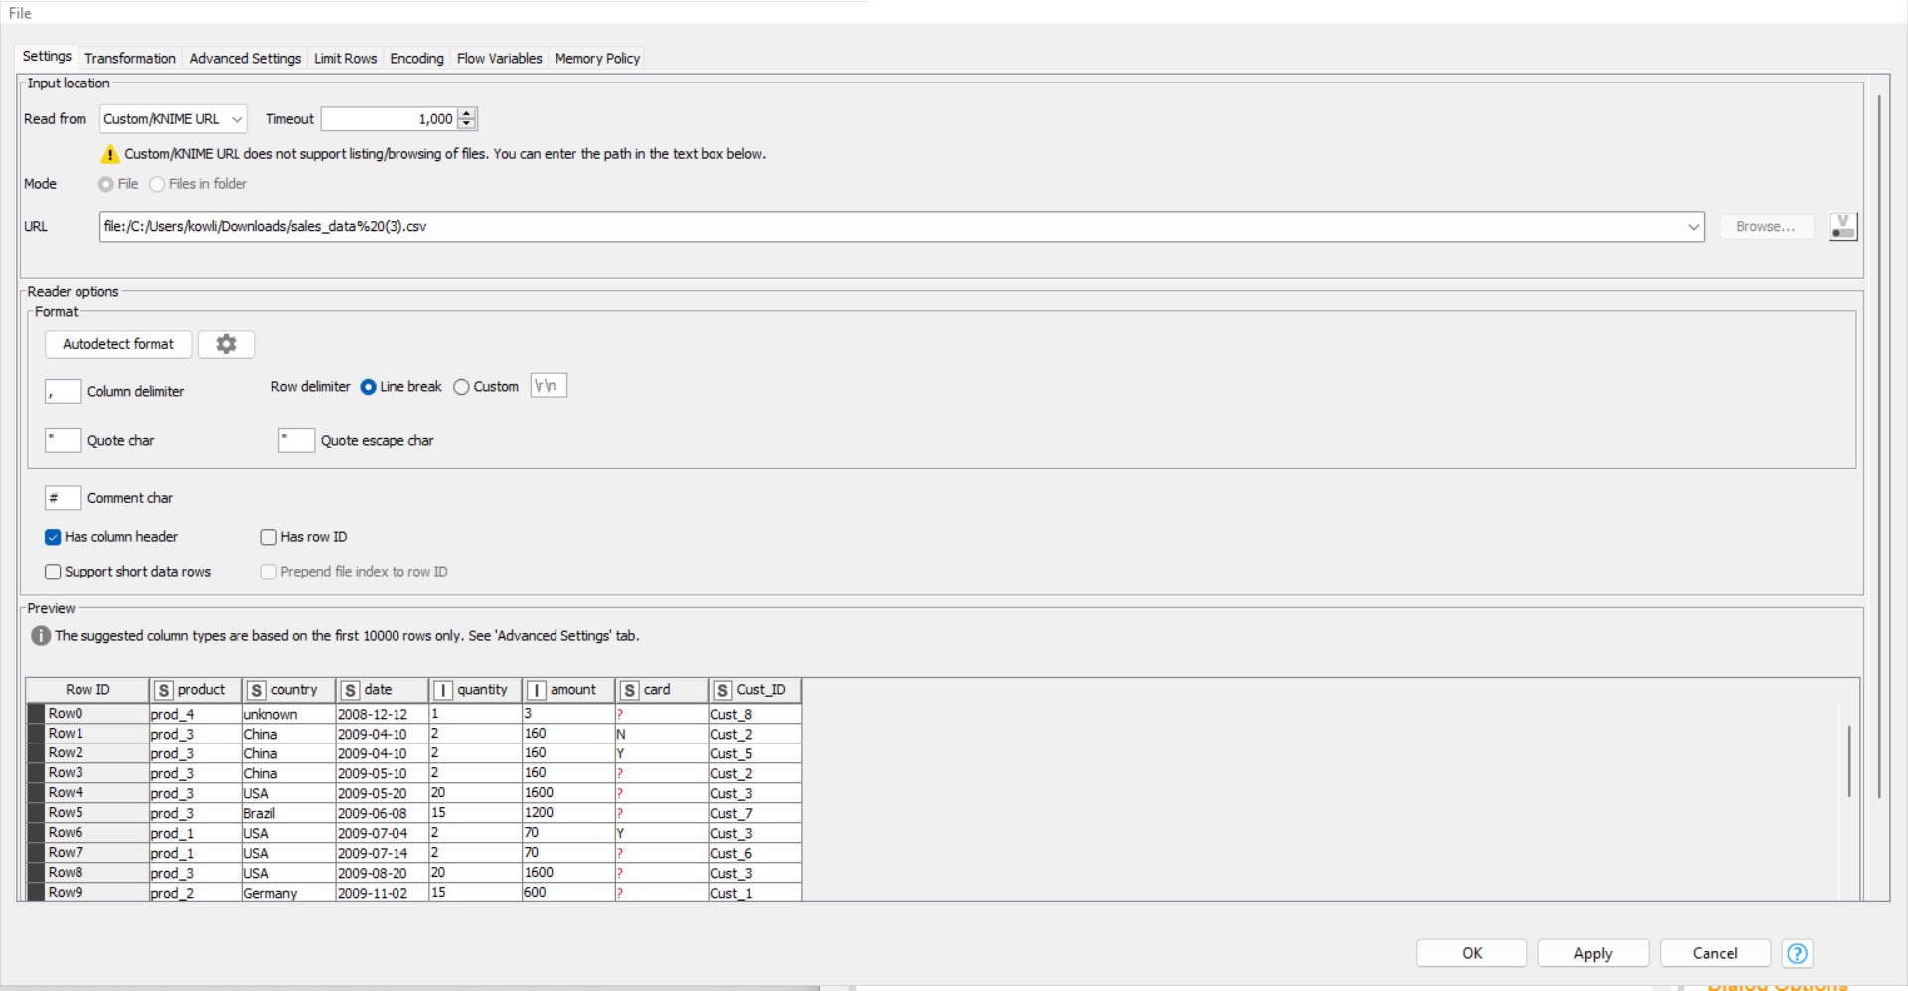Viewport: 1908px width, 991px height.
Task: Click the integer type icon of quantity column
Action: coord(443,690)
